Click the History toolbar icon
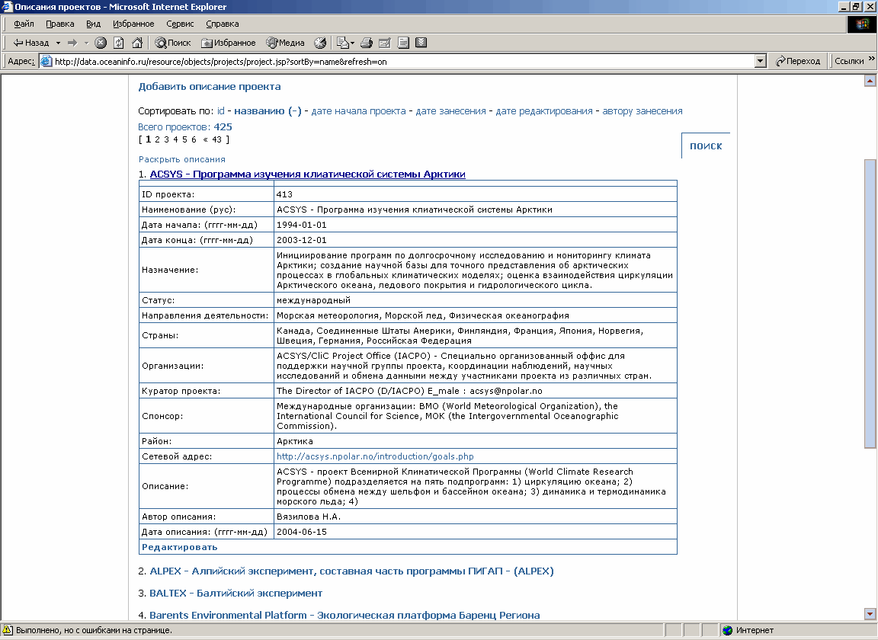878x640 pixels. (x=320, y=43)
